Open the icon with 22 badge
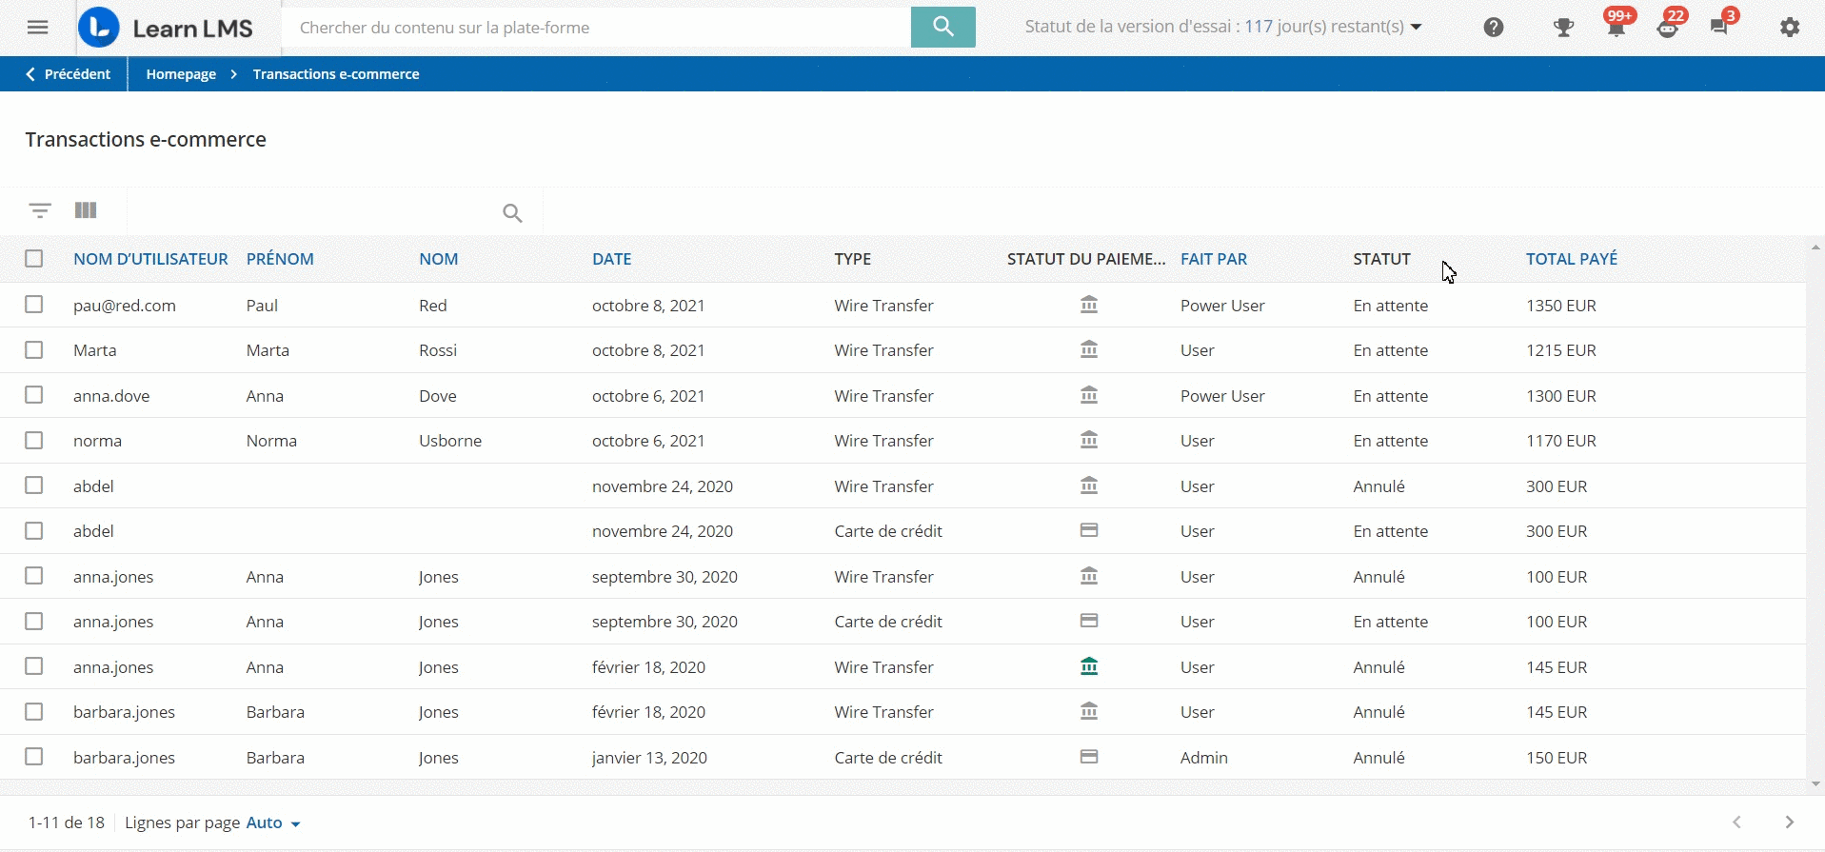The width and height of the screenshot is (1825, 852). click(1669, 26)
